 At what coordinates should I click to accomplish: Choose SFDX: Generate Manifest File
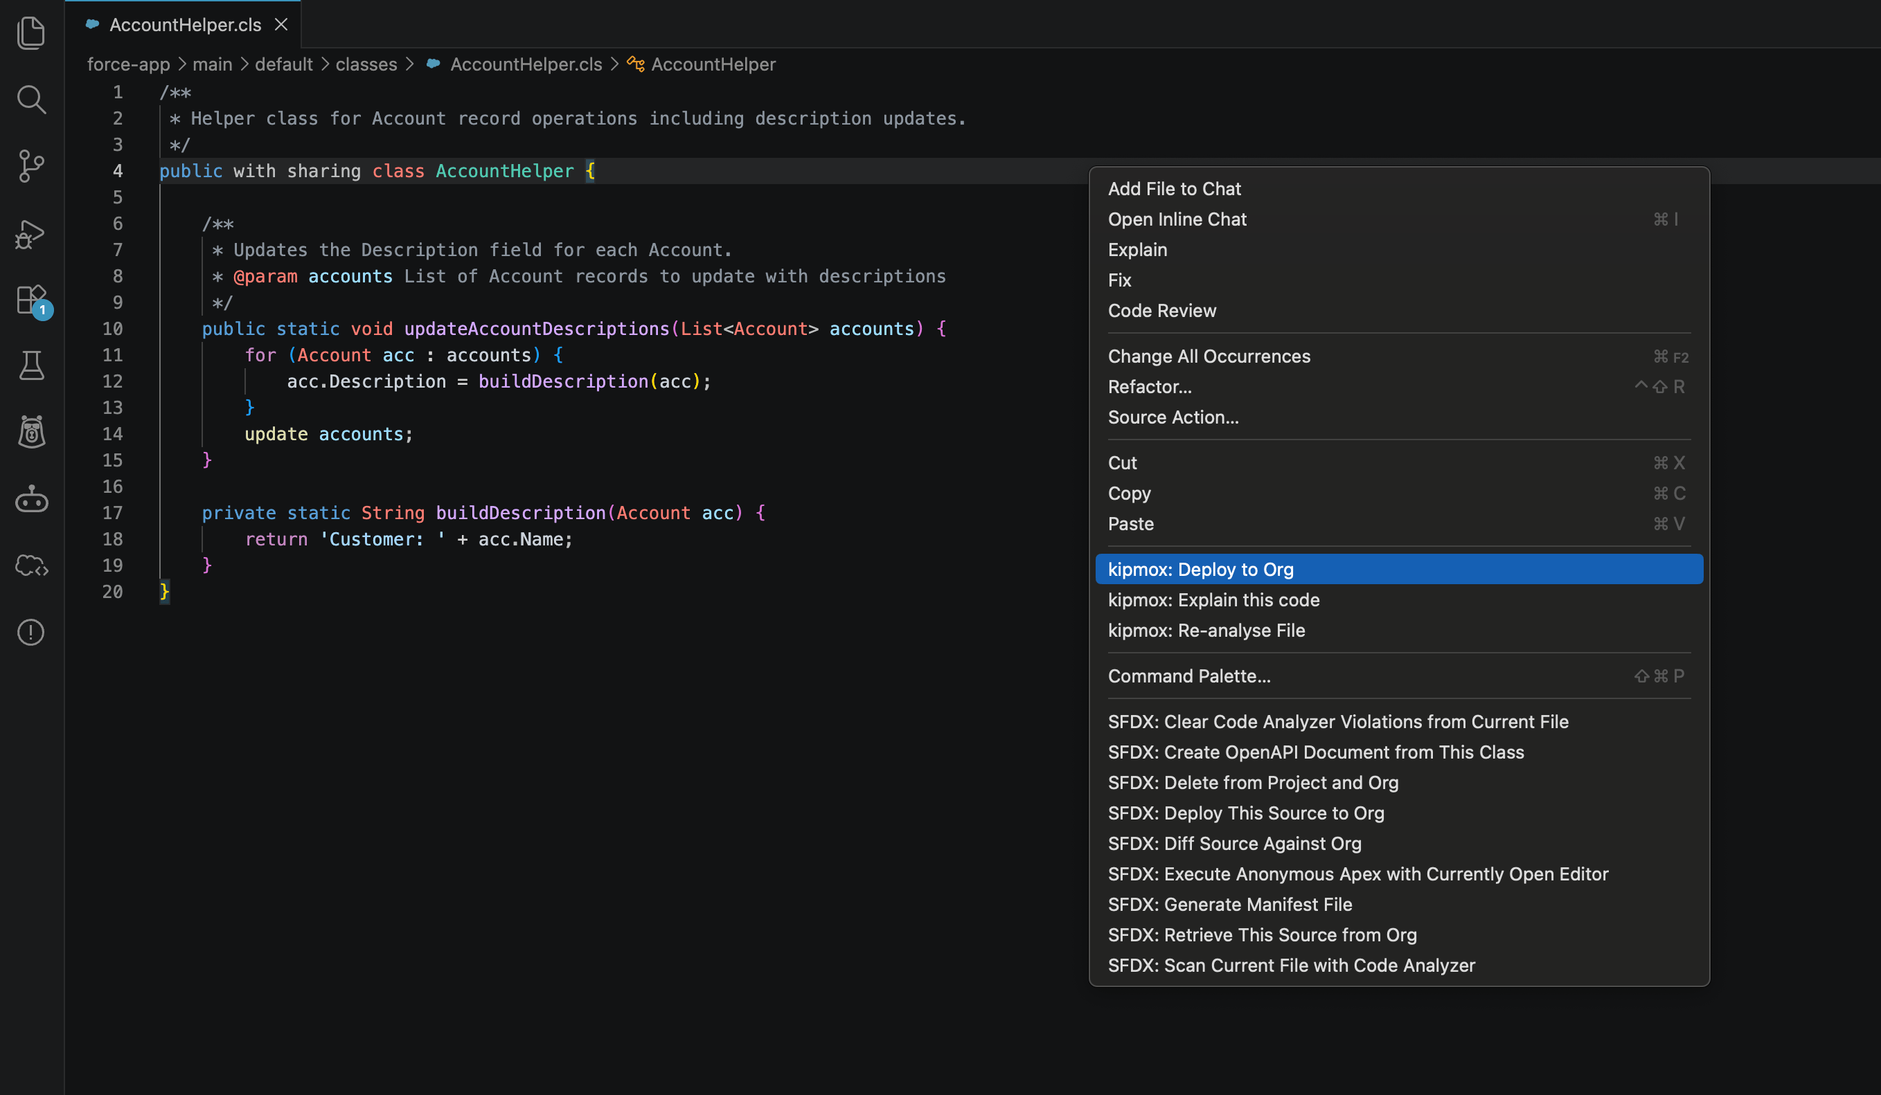1399,905
